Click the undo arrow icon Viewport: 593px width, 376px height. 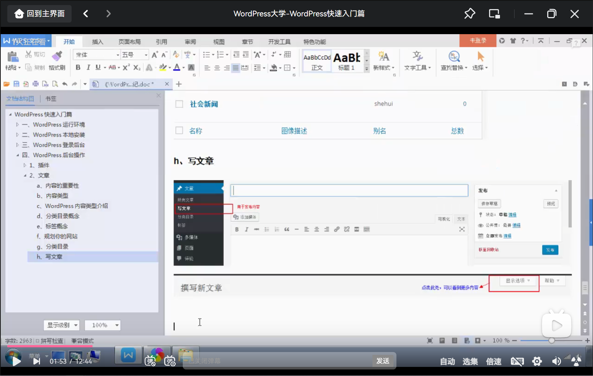tap(65, 84)
